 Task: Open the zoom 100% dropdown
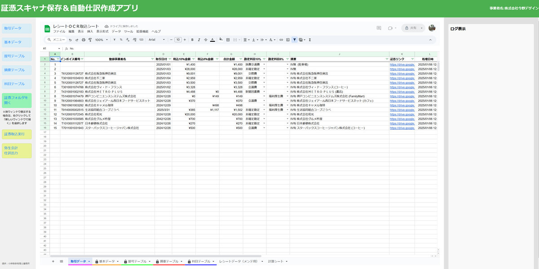pyautogui.click(x=101, y=40)
